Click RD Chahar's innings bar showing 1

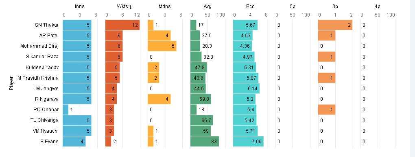click(66, 110)
